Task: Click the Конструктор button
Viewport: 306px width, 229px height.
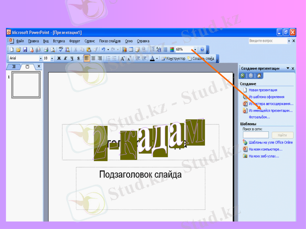Action: click(173, 58)
